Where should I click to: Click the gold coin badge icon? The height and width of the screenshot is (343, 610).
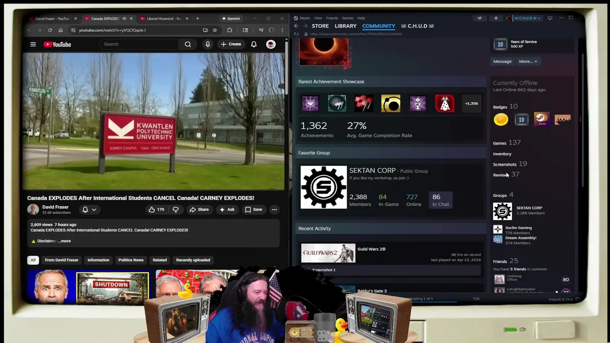pyautogui.click(x=501, y=120)
